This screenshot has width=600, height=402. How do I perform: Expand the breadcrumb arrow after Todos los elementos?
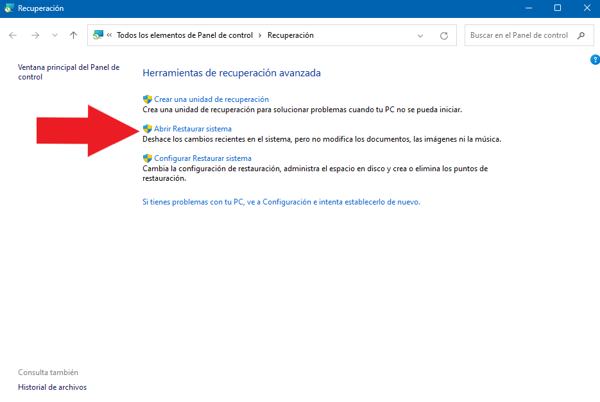pos(260,35)
